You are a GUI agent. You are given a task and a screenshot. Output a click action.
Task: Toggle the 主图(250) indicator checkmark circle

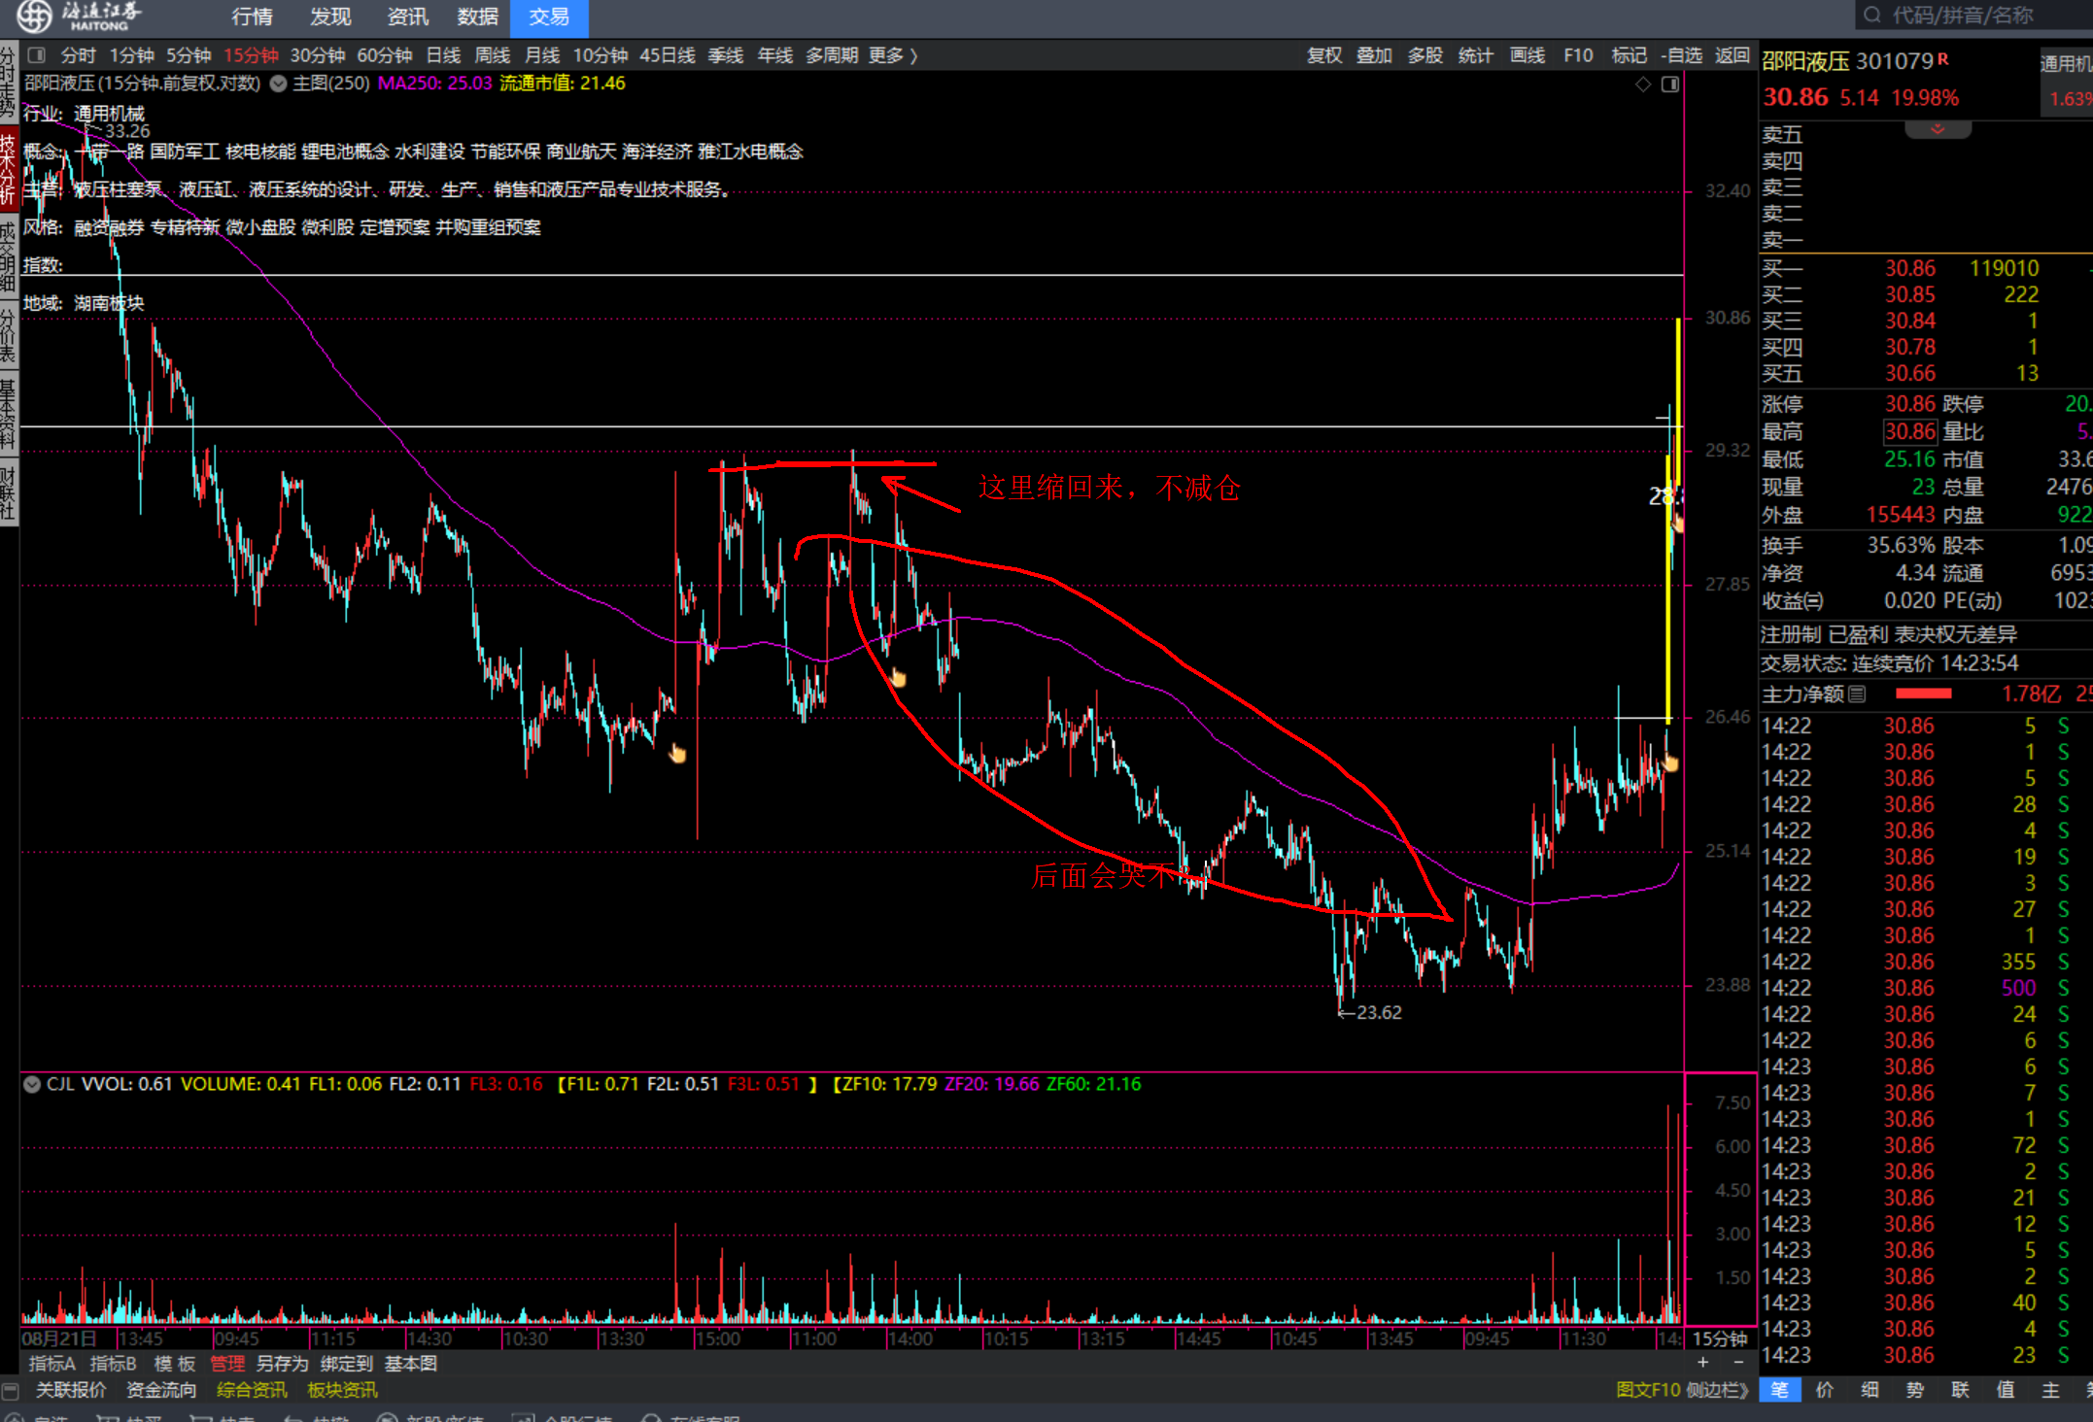tap(278, 84)
